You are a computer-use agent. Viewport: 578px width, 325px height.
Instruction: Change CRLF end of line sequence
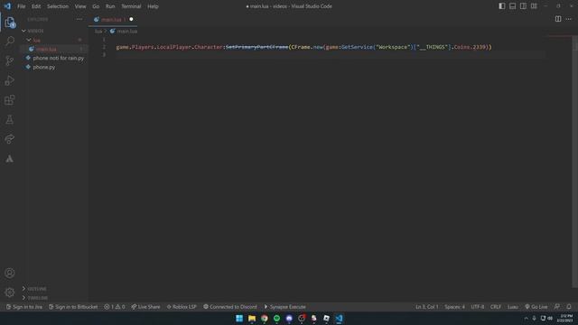(496, 307)
